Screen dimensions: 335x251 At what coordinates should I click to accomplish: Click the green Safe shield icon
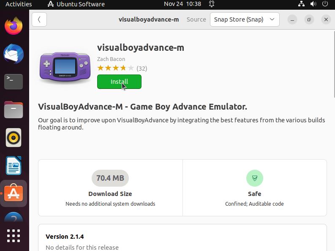point(255,178)
